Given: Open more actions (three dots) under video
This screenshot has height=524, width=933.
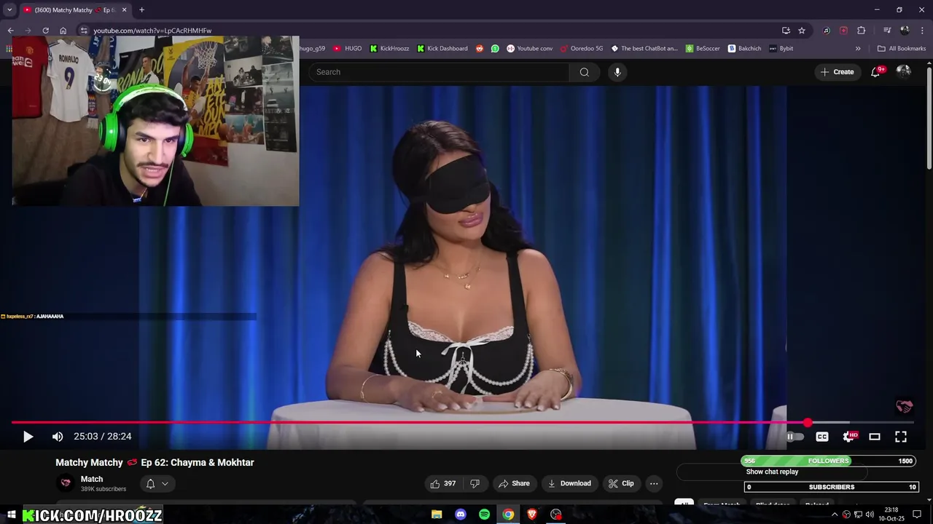Looking at the screenshot, I should tap(654, 483).
